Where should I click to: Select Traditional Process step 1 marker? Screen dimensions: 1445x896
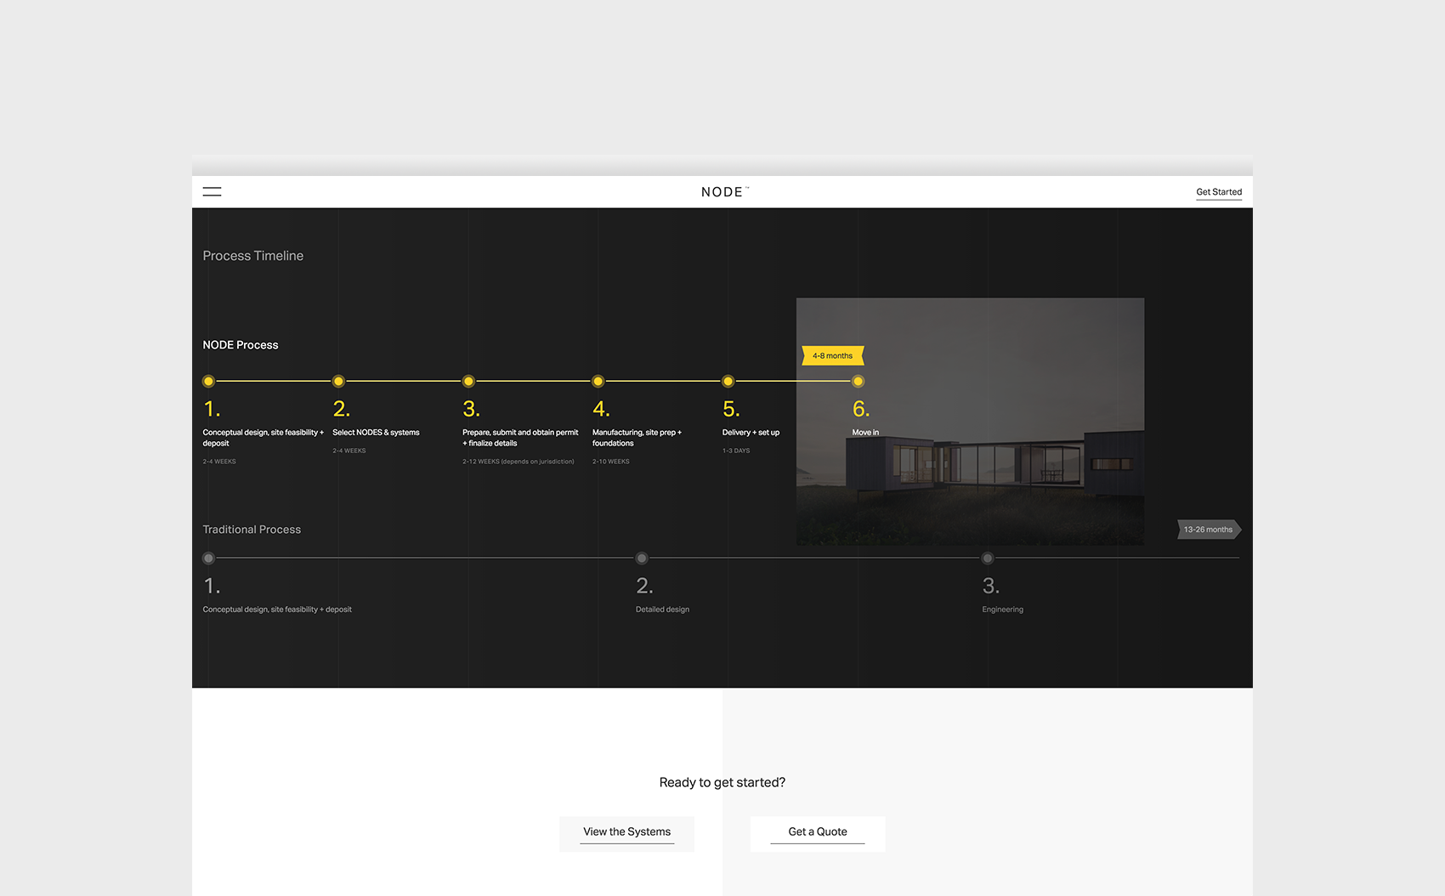(208, 559)
